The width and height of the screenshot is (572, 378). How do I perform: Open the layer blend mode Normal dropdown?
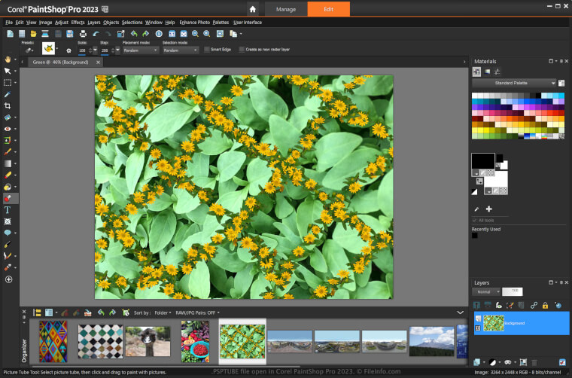[485, 291]
